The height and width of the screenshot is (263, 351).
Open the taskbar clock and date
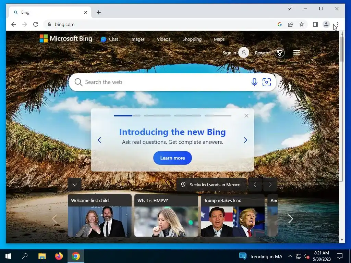pos(322,256)
